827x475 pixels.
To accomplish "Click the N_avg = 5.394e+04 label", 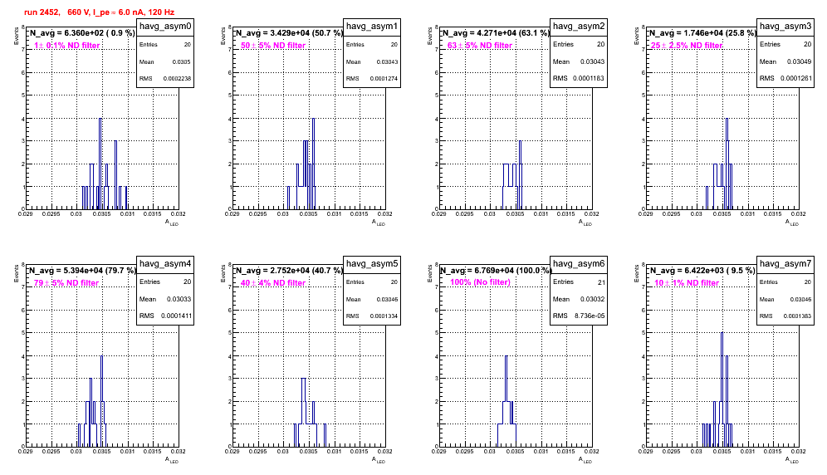I will click(x=82, y=271).
